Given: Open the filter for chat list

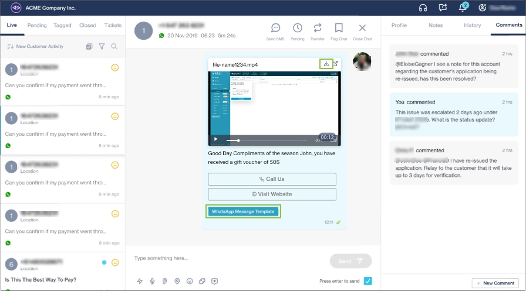Looking at the screenshot, I should [102, 46].
